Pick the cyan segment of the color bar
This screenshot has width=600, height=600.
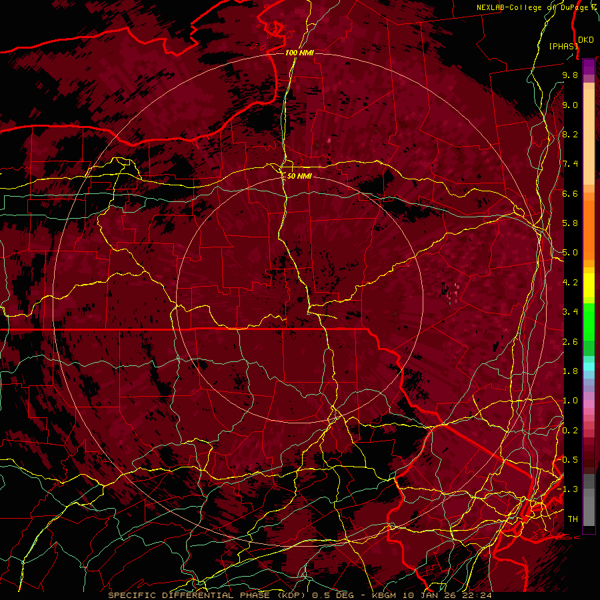589,367
